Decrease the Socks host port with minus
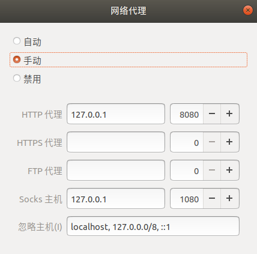The height and width of the screenshot is (254, 257). (x=212, y=199)
